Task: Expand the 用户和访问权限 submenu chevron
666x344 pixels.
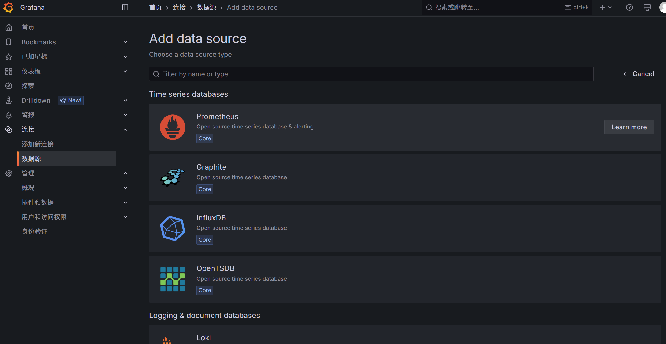Action: pyautogui.click(x=125, y=217)
